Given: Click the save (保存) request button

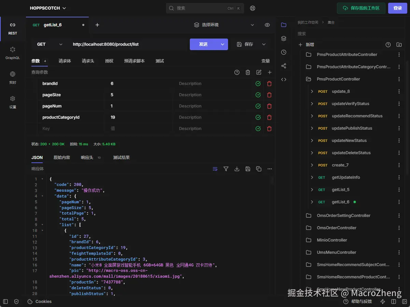Looking at the screenshot, I should click(x=245, y=44).
